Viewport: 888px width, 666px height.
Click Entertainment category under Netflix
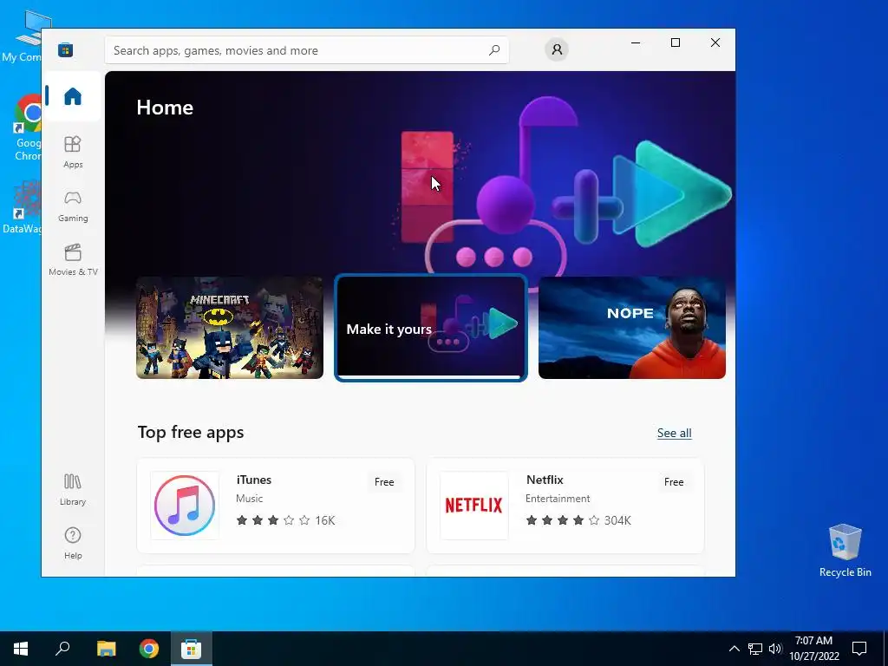click(558, 499)
